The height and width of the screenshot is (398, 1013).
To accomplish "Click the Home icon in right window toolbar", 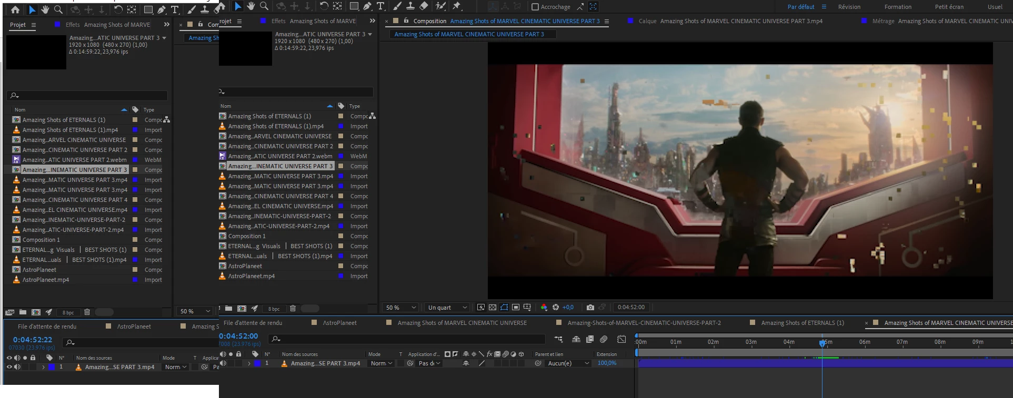I will click(x=222, y=6).
